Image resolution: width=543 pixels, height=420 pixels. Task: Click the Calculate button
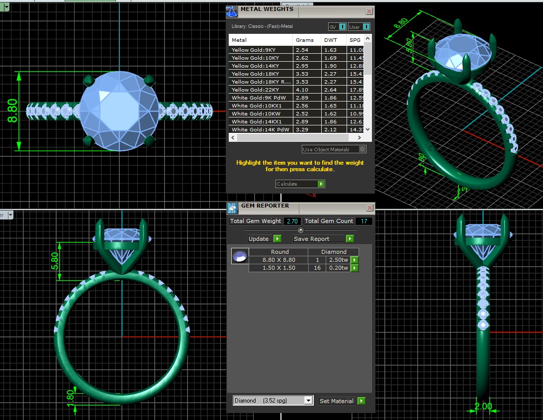(x=300, y=184)
